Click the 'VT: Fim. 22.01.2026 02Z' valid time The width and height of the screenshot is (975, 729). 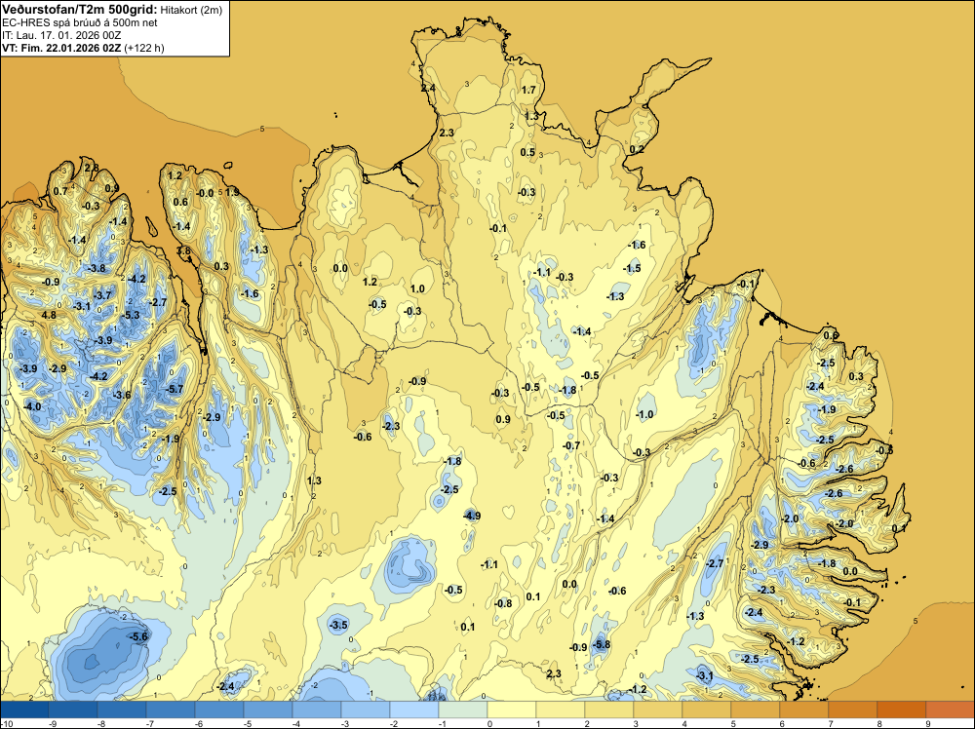(x=61, y=48)
